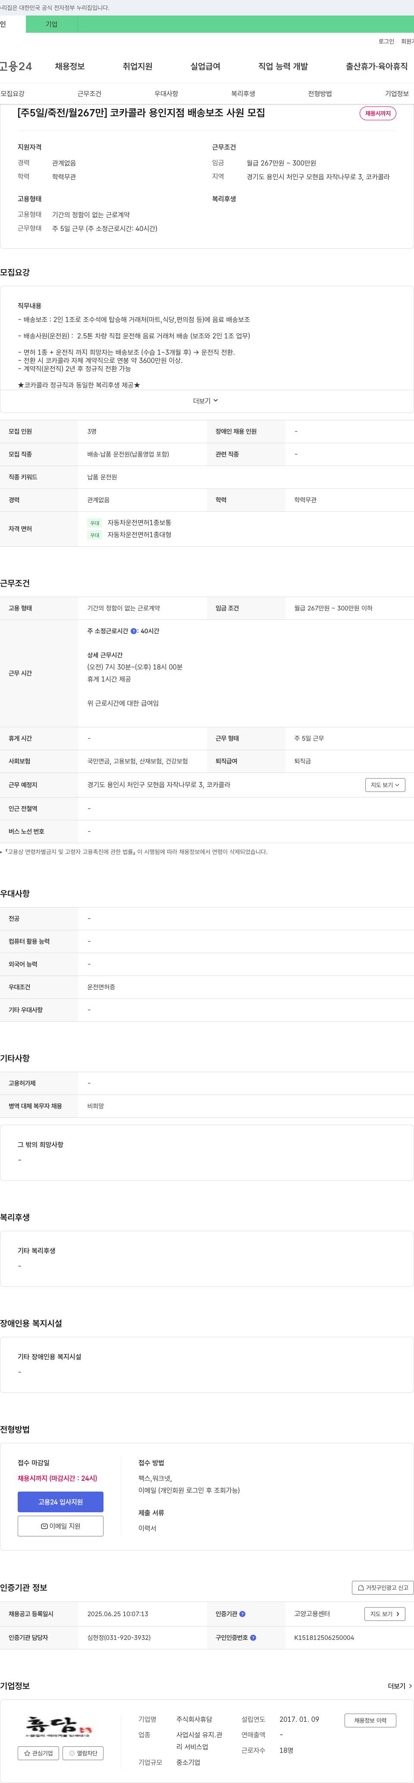Open 더보기 for 기업정보
Screen dimensions: 414x1783
pos(400,1686)
